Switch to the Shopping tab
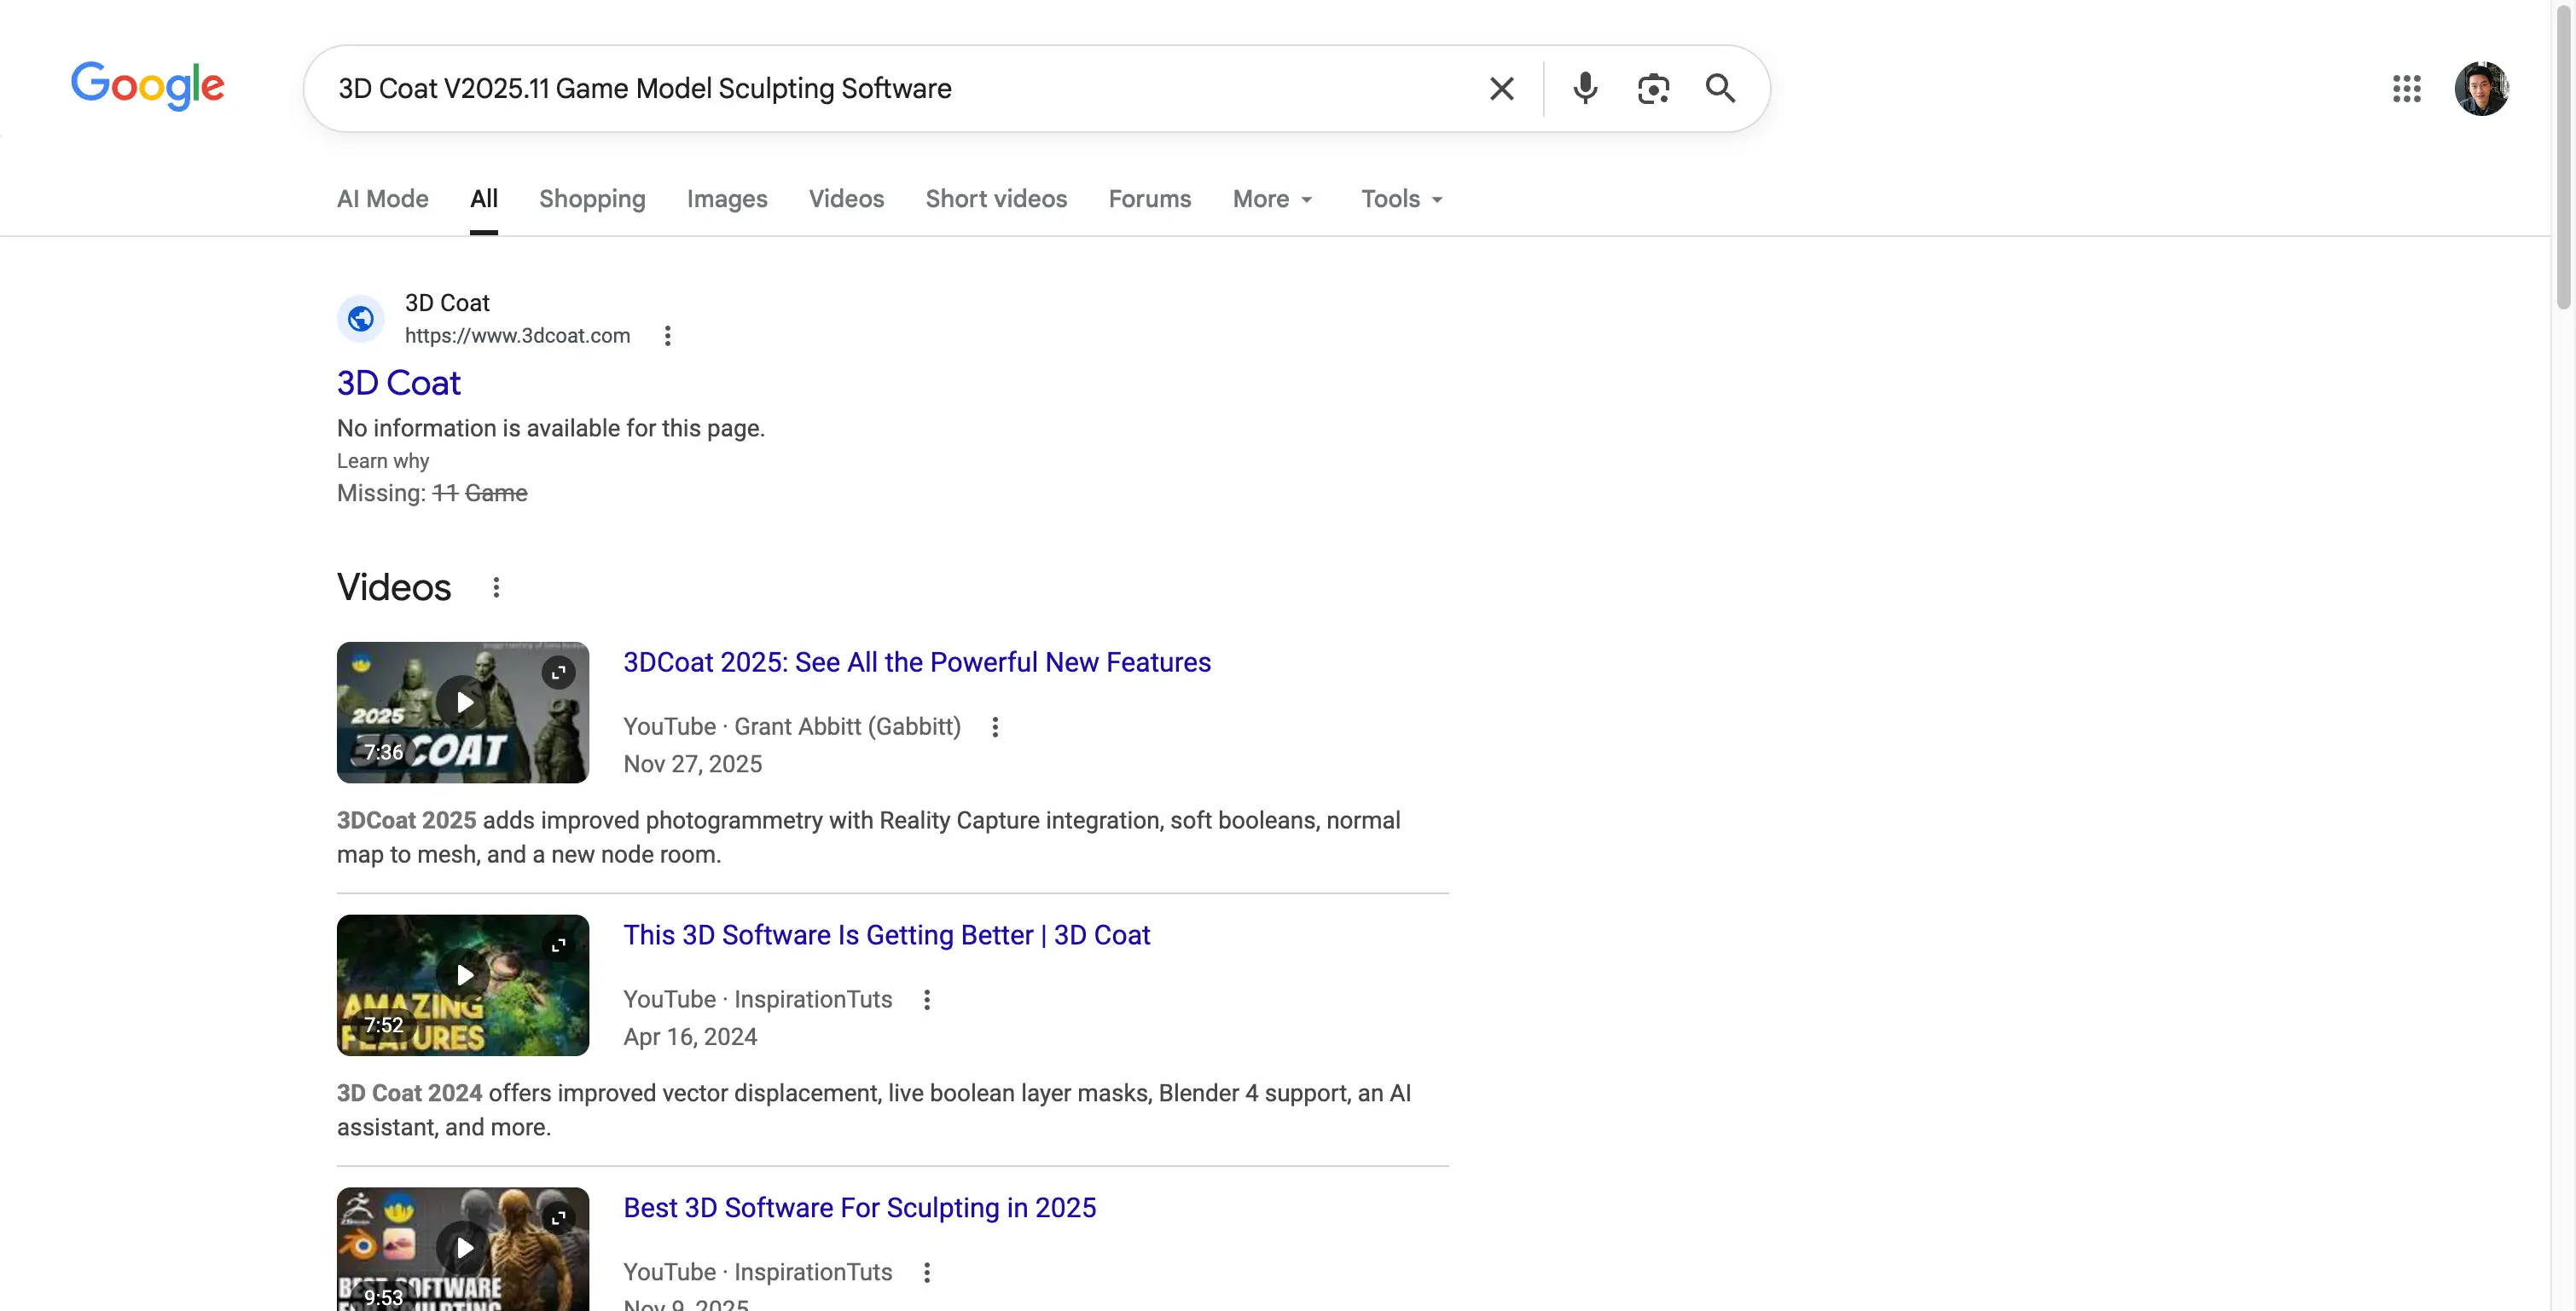The height and width of the screenshot is (1311, 2576). tap(592, 199)
